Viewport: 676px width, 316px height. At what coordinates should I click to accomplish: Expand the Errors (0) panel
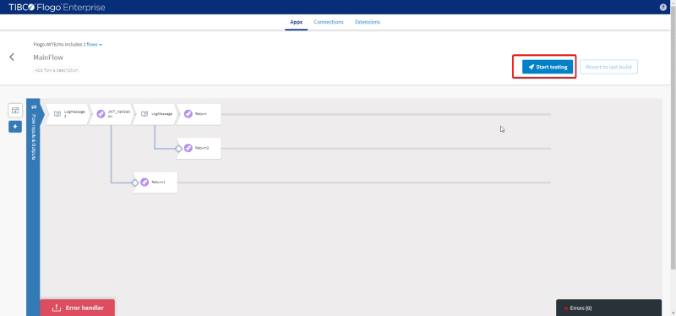pos(608,308)
